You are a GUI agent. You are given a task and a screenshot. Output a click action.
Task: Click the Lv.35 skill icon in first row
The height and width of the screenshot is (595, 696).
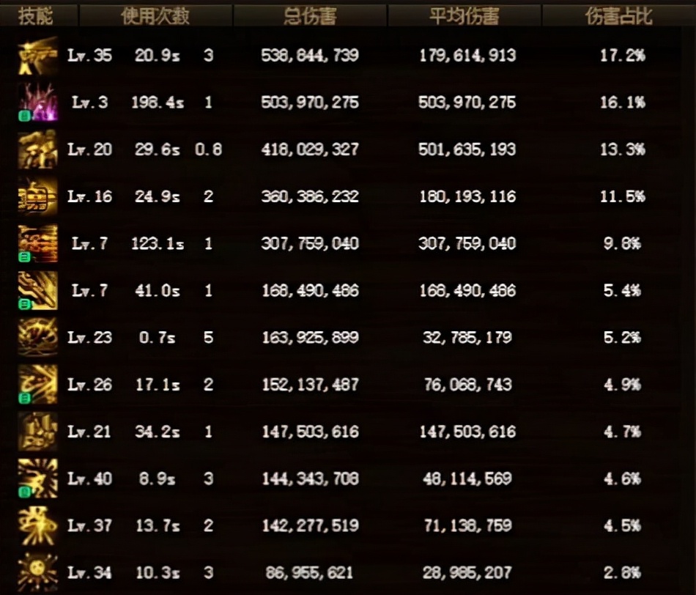coord(37,56)
